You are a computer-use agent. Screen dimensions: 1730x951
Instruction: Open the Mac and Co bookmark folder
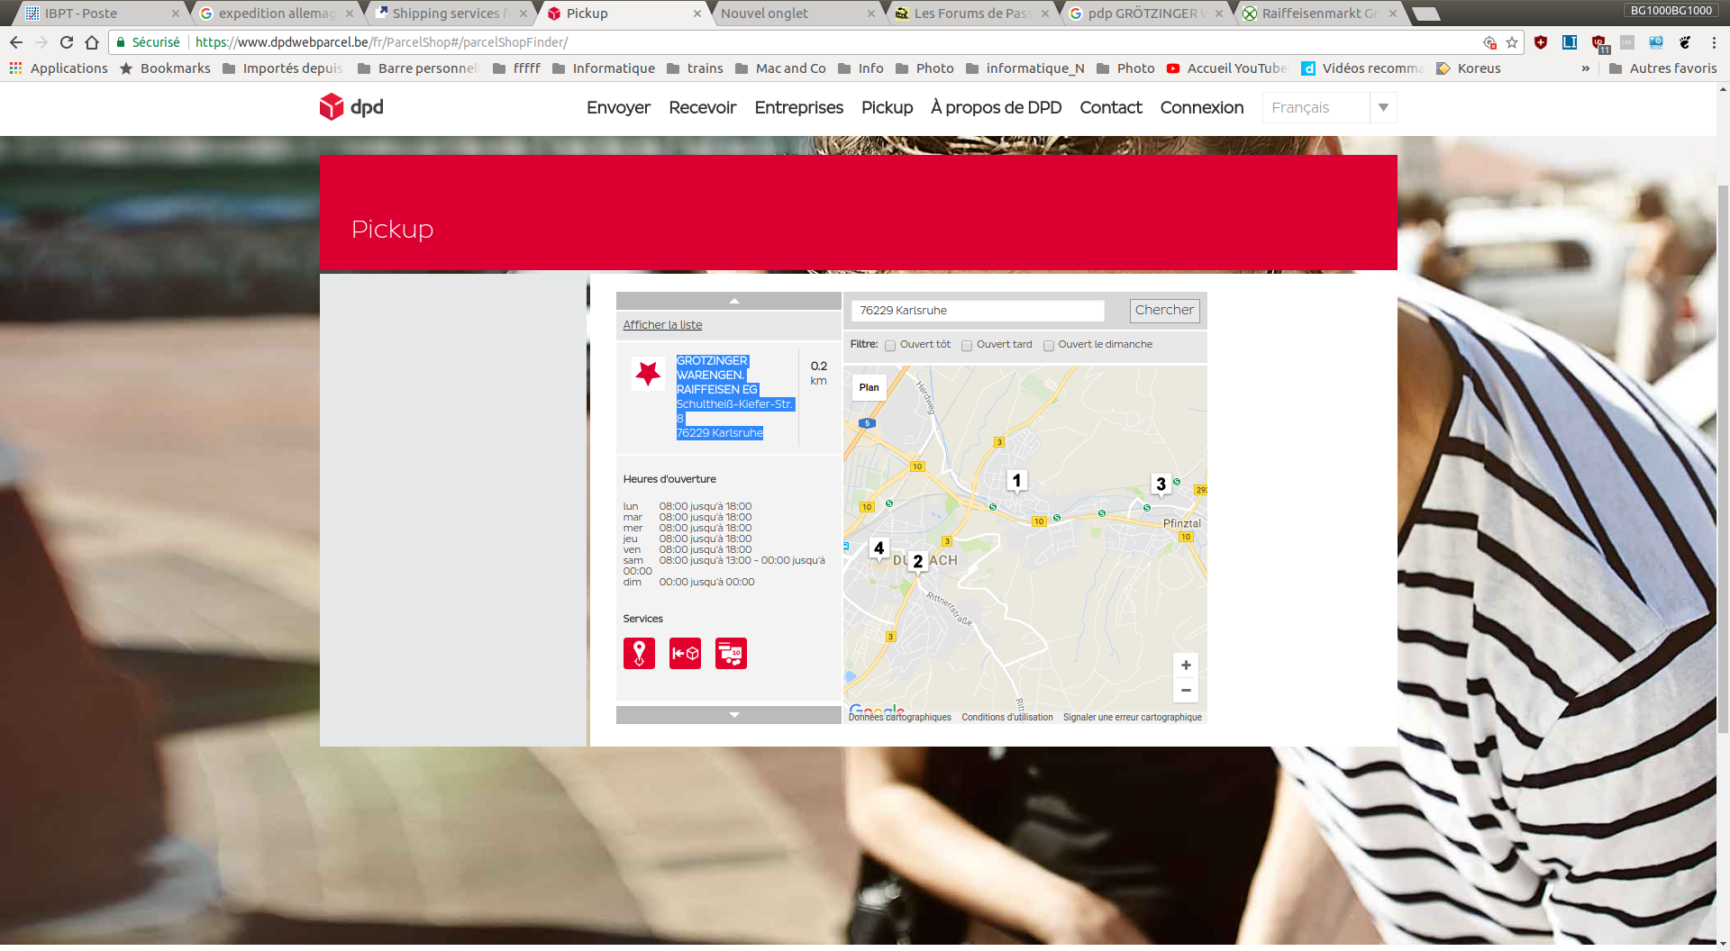pos(780,68)
